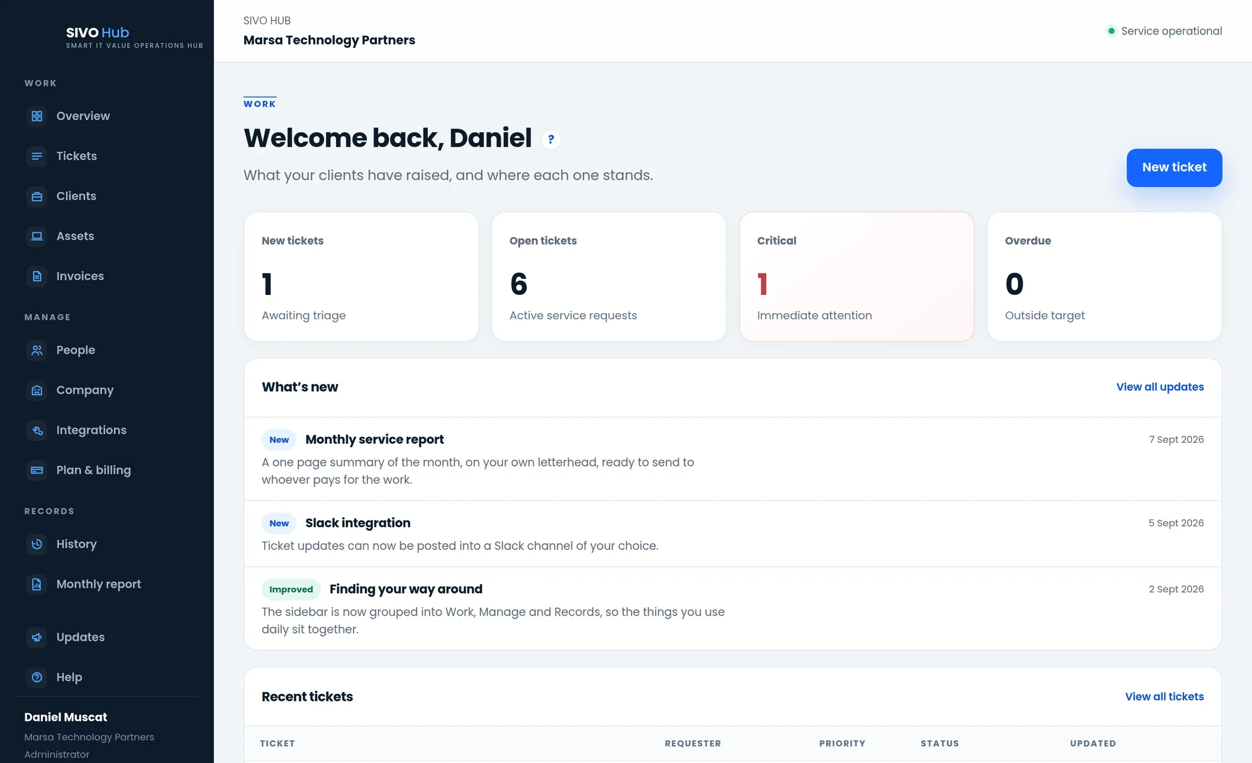Click the Requester column header
The image size is (1252, 763).
click(692, 744)
